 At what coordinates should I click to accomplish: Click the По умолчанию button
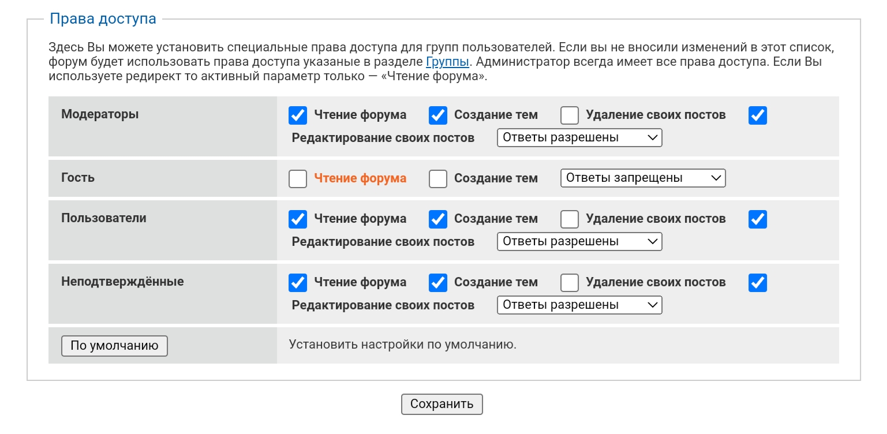point(114,346)
